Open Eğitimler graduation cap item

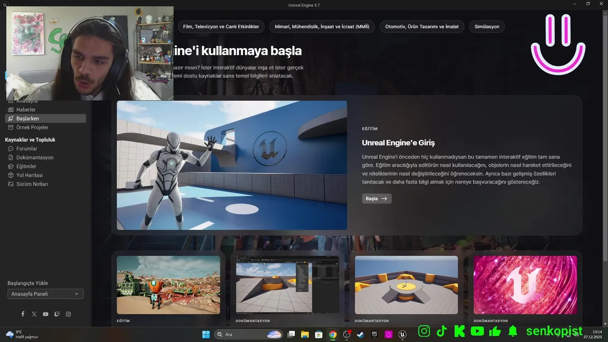[x=45, y=166]
